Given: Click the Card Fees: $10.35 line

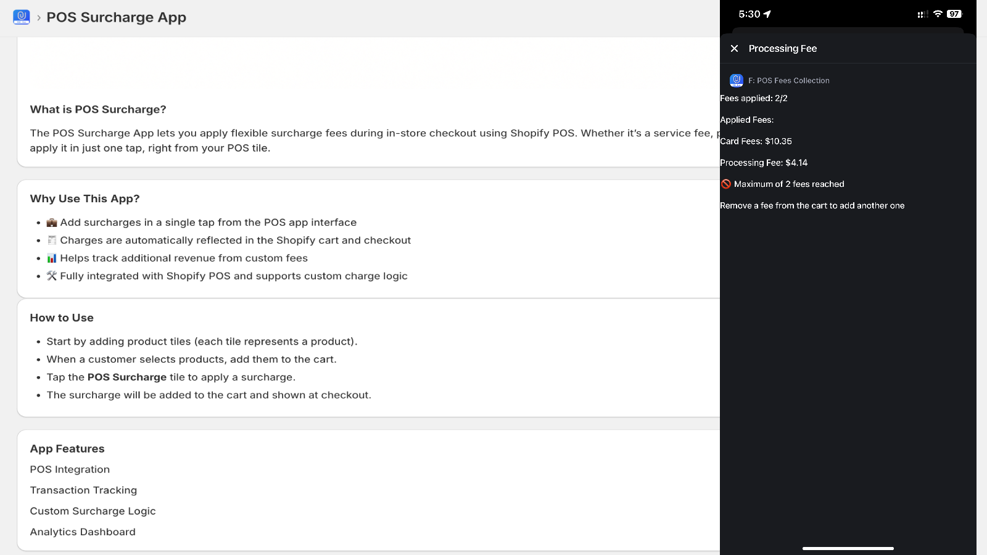Looking at the screenshot, I should (x=756, y=141).
